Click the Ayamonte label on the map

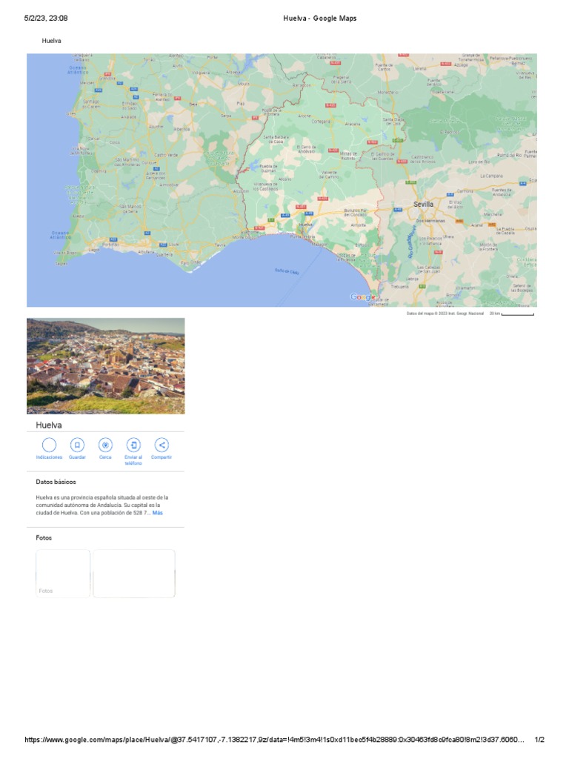coord(250,232)
